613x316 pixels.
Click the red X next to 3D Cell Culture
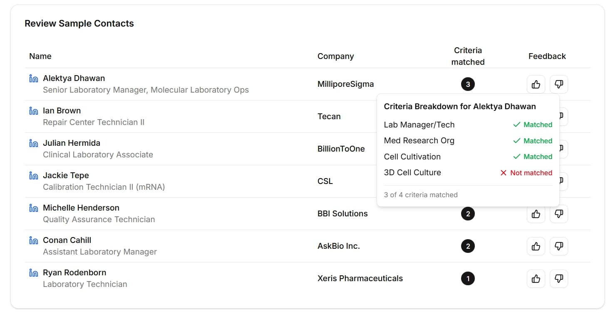click(x=504, y=173)
